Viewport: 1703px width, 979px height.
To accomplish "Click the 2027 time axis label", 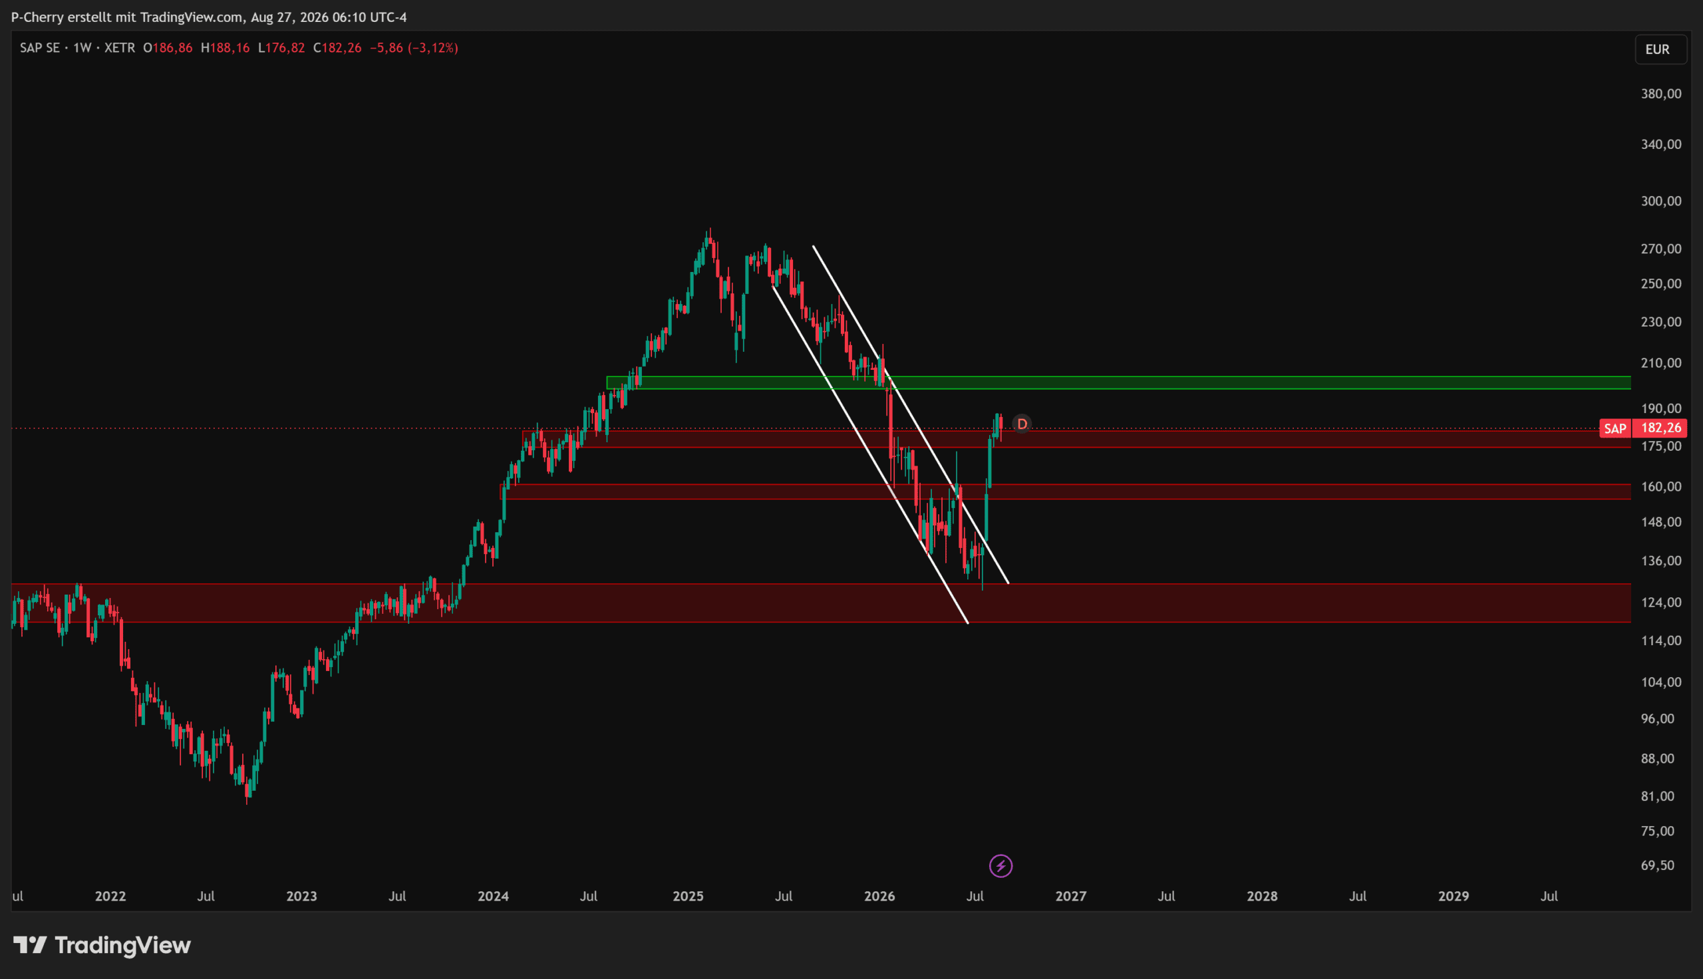I will (1071, 897).
